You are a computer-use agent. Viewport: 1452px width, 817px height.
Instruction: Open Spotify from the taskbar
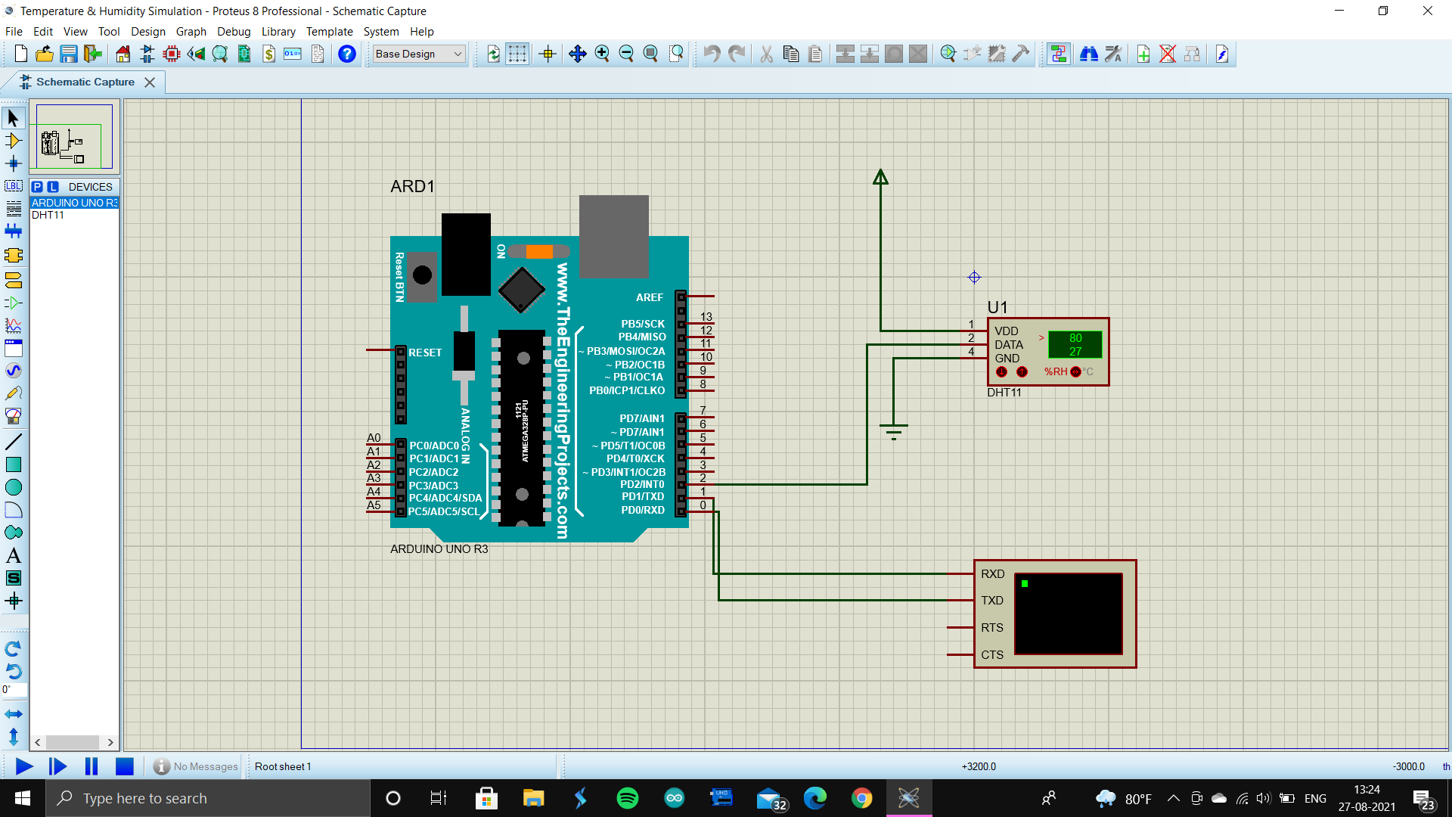coord(627,798)
